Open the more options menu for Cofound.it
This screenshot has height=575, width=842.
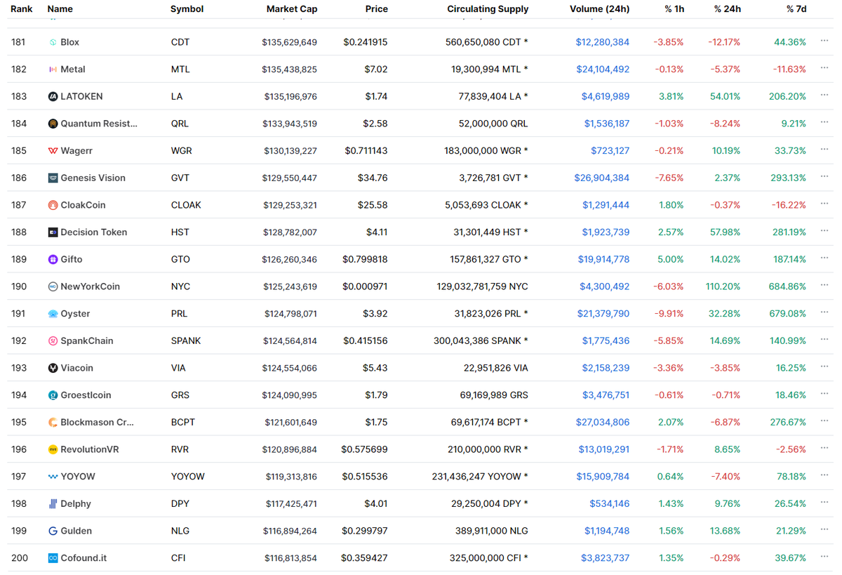point(824,556)
